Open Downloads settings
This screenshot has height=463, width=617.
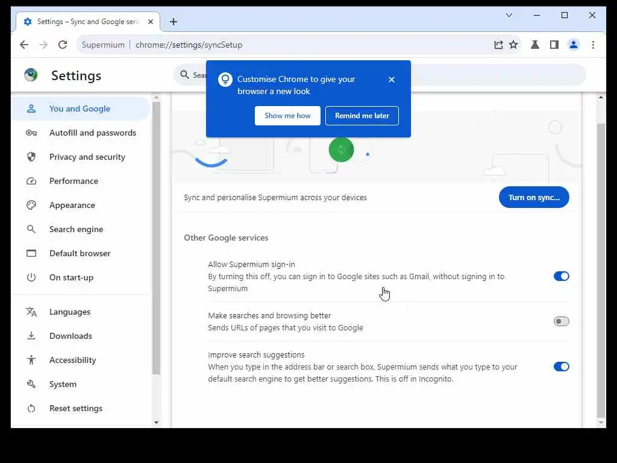pyautogui.click(x=81, y=336)
